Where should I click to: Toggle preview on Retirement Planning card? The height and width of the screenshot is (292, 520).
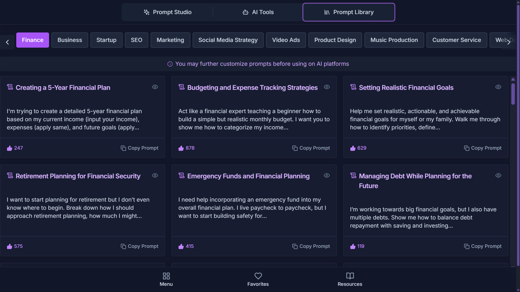tap(155, 176)
